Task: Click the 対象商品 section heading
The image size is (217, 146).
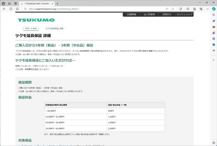Action: point(25,141)
